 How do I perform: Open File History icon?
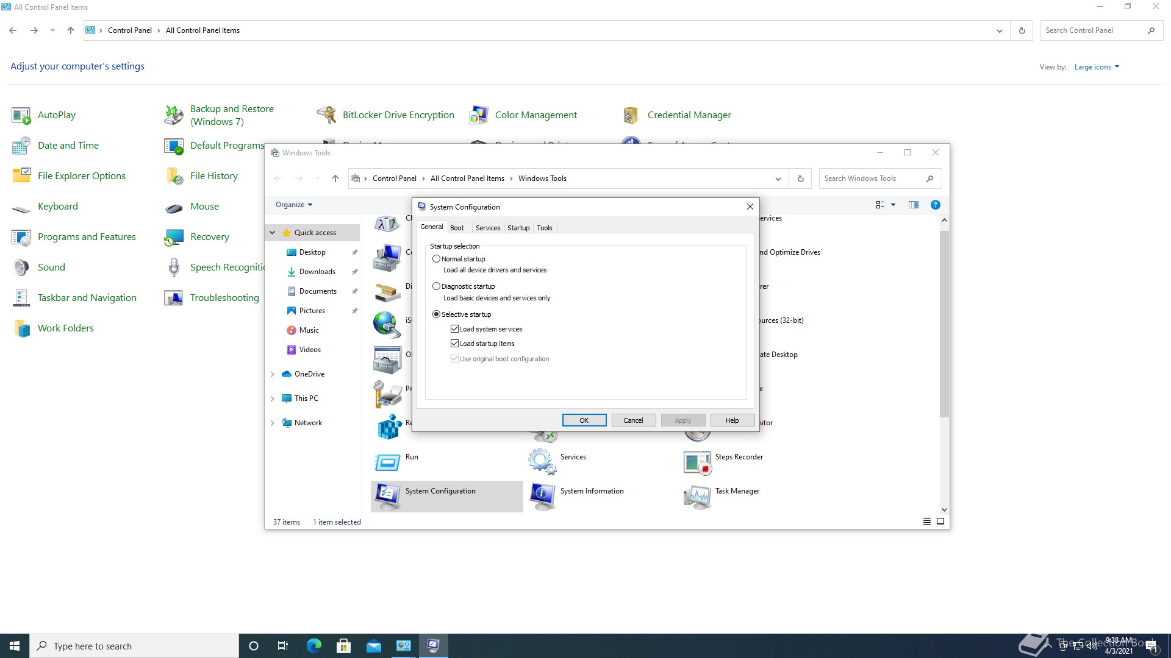click(174, 176)
